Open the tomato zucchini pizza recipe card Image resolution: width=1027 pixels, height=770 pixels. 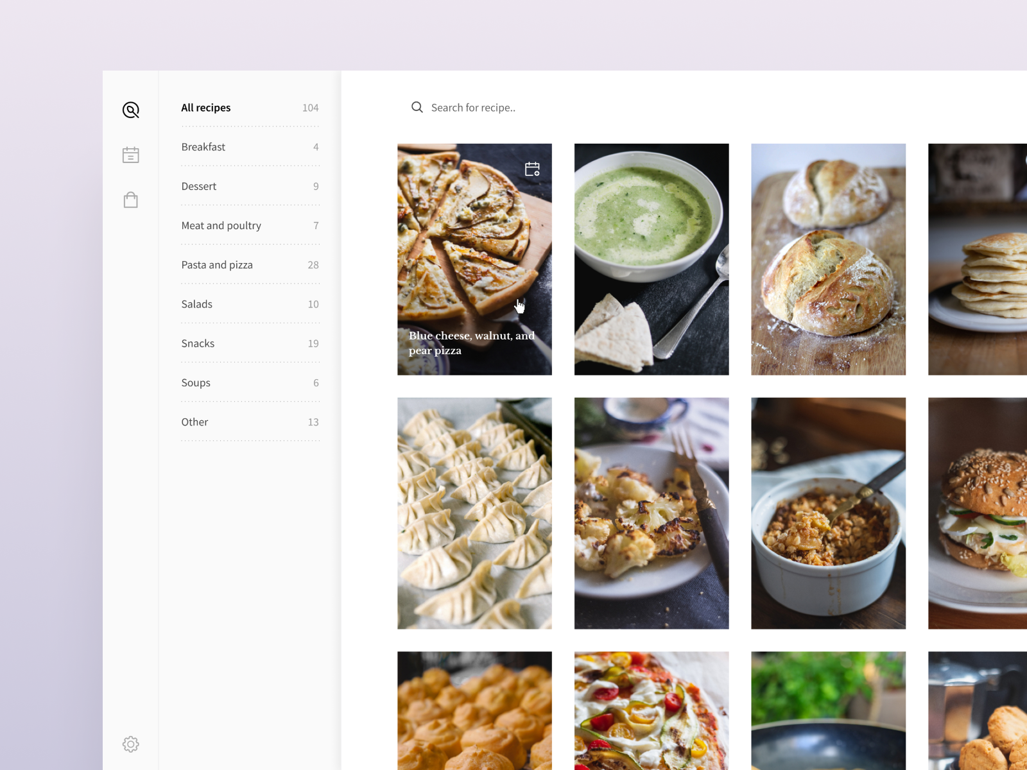click(652, 711)
